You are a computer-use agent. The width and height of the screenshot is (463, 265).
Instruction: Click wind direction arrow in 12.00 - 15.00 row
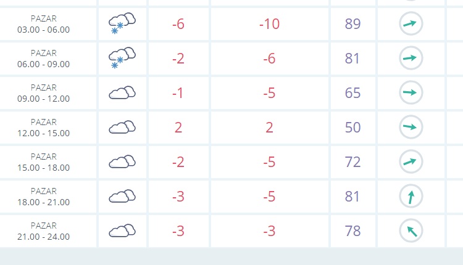[x=411, y=127]
